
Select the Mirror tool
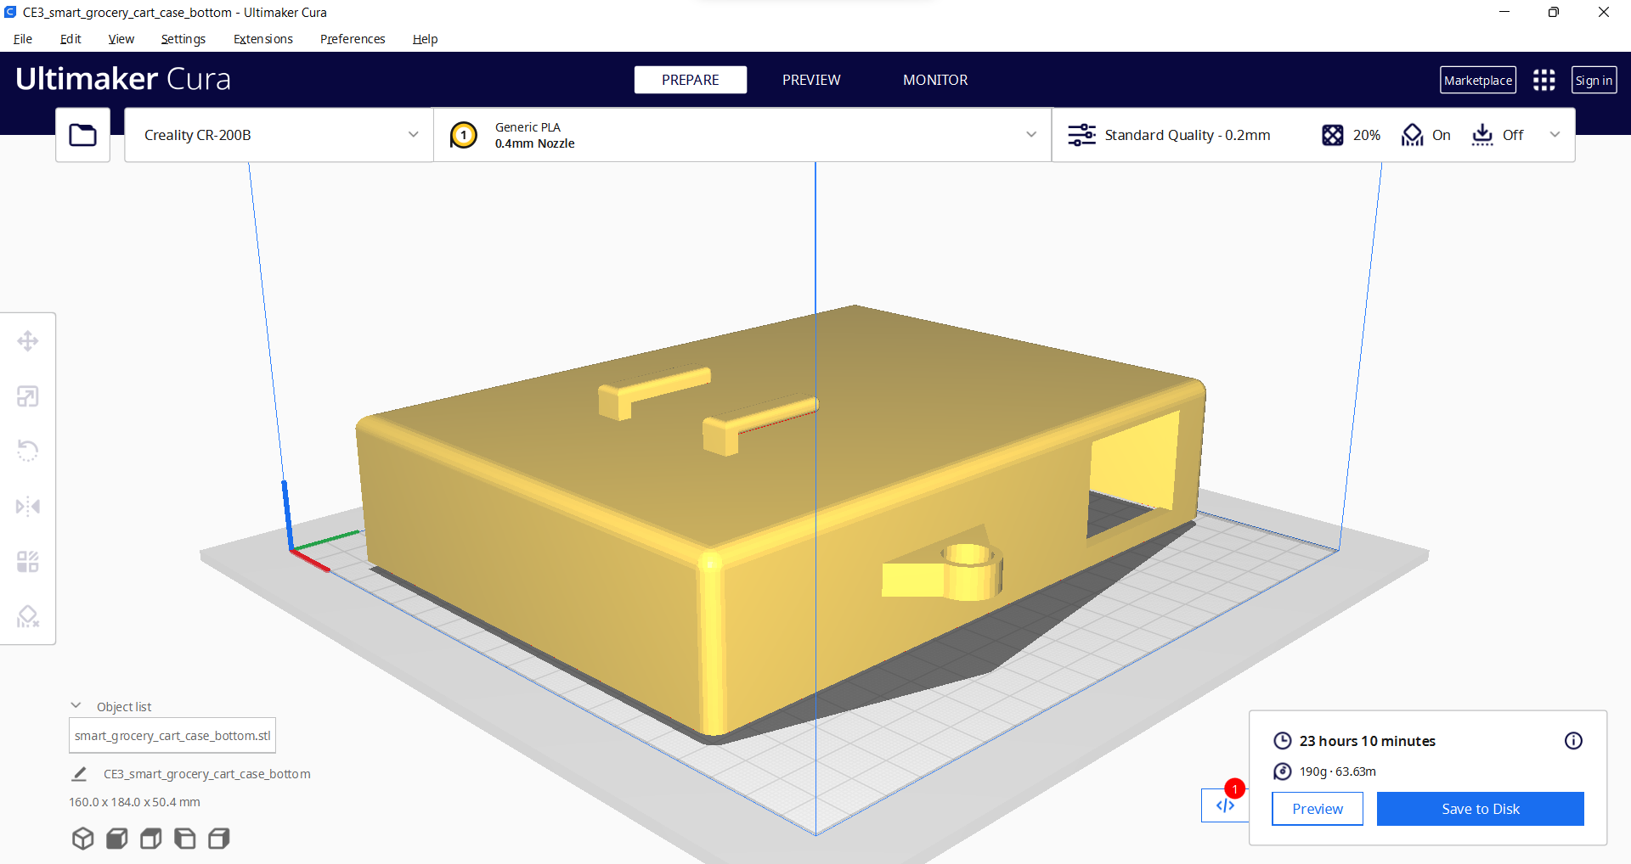pyautogui.click(x=28, y=507)
